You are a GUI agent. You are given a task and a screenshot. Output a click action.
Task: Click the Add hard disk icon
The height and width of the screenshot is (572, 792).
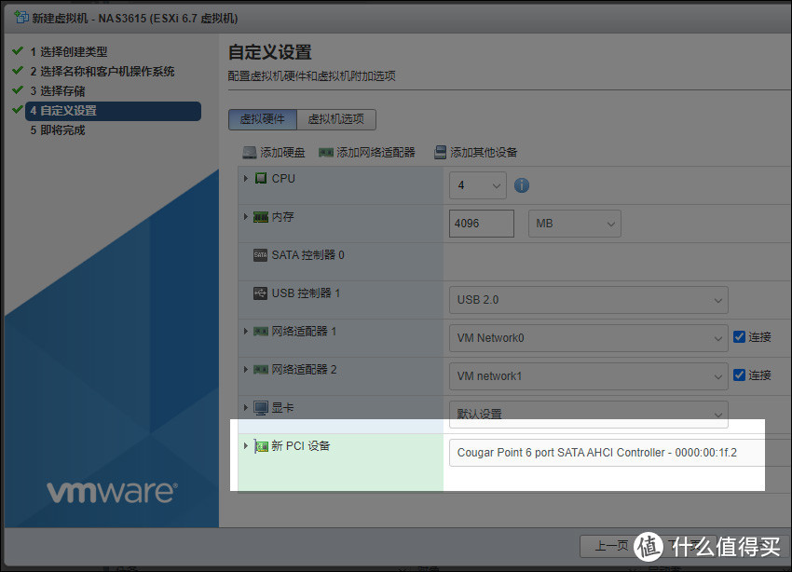coord(249,153)
